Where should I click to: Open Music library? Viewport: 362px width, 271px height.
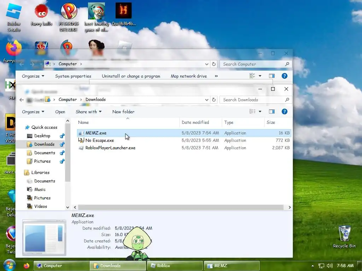pyautogui.click(x=40, y=189)
